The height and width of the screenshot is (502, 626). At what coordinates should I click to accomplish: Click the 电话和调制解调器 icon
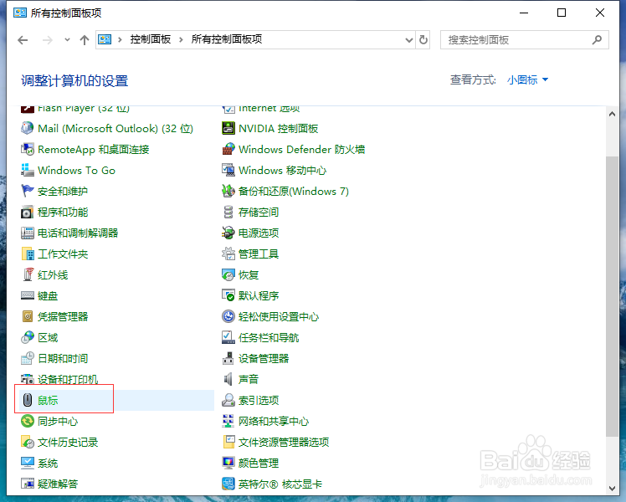pos(27,233)
